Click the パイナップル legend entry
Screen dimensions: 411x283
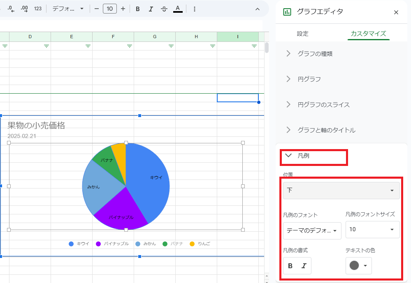pyautogui.click(x=112, y=244)
